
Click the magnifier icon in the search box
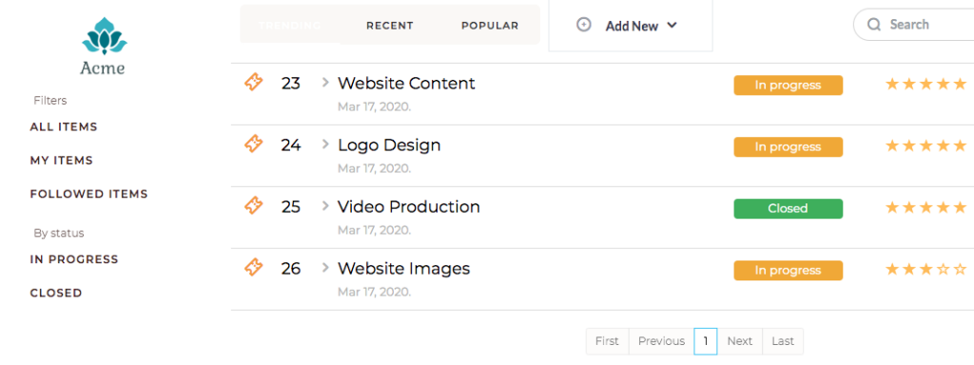(875, 25)
